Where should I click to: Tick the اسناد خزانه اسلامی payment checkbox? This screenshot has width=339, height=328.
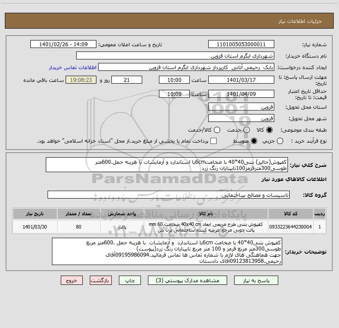(x=214, y=141)
